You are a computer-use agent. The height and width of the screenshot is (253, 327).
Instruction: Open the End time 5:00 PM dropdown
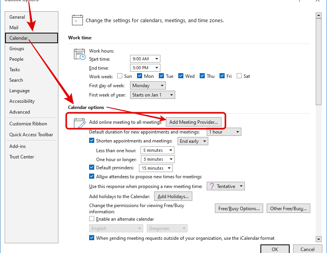145,68
